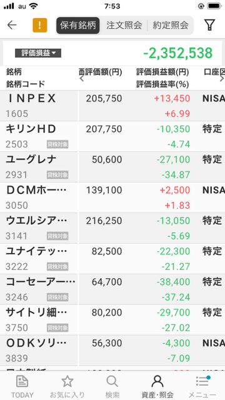
Task: Open the orange exclamation alert icon
Action: (40, 25)
